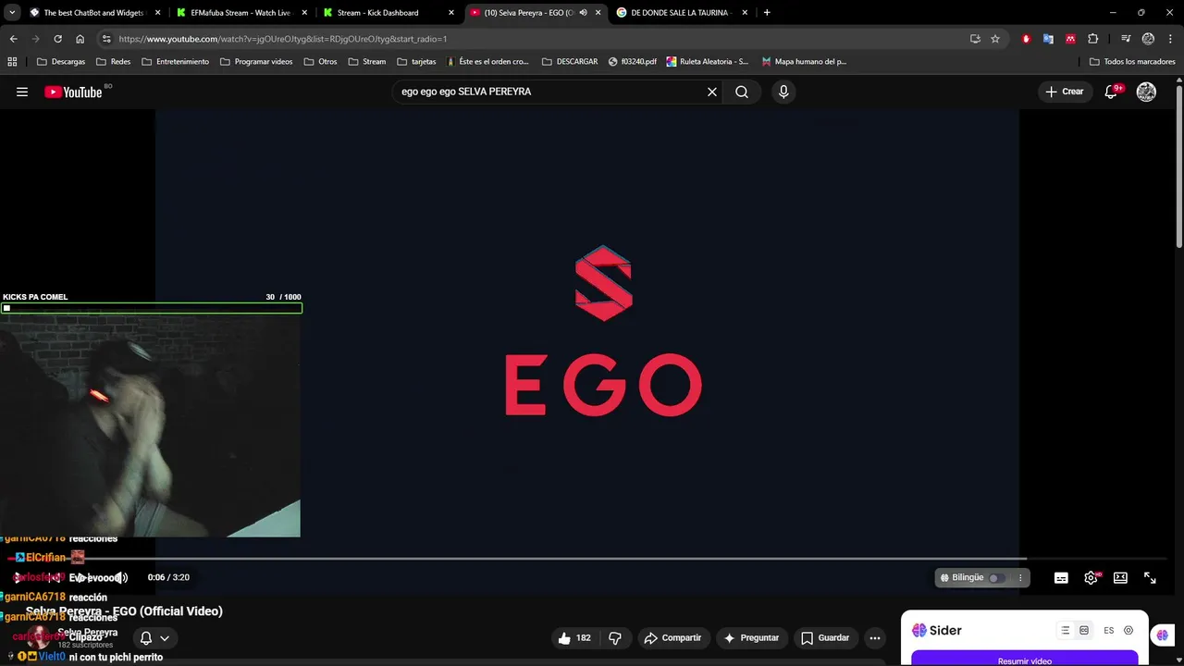Screen dimensions: 1184x666
Task: Select Sider CC transcript icon
Action: point(1084,630)
